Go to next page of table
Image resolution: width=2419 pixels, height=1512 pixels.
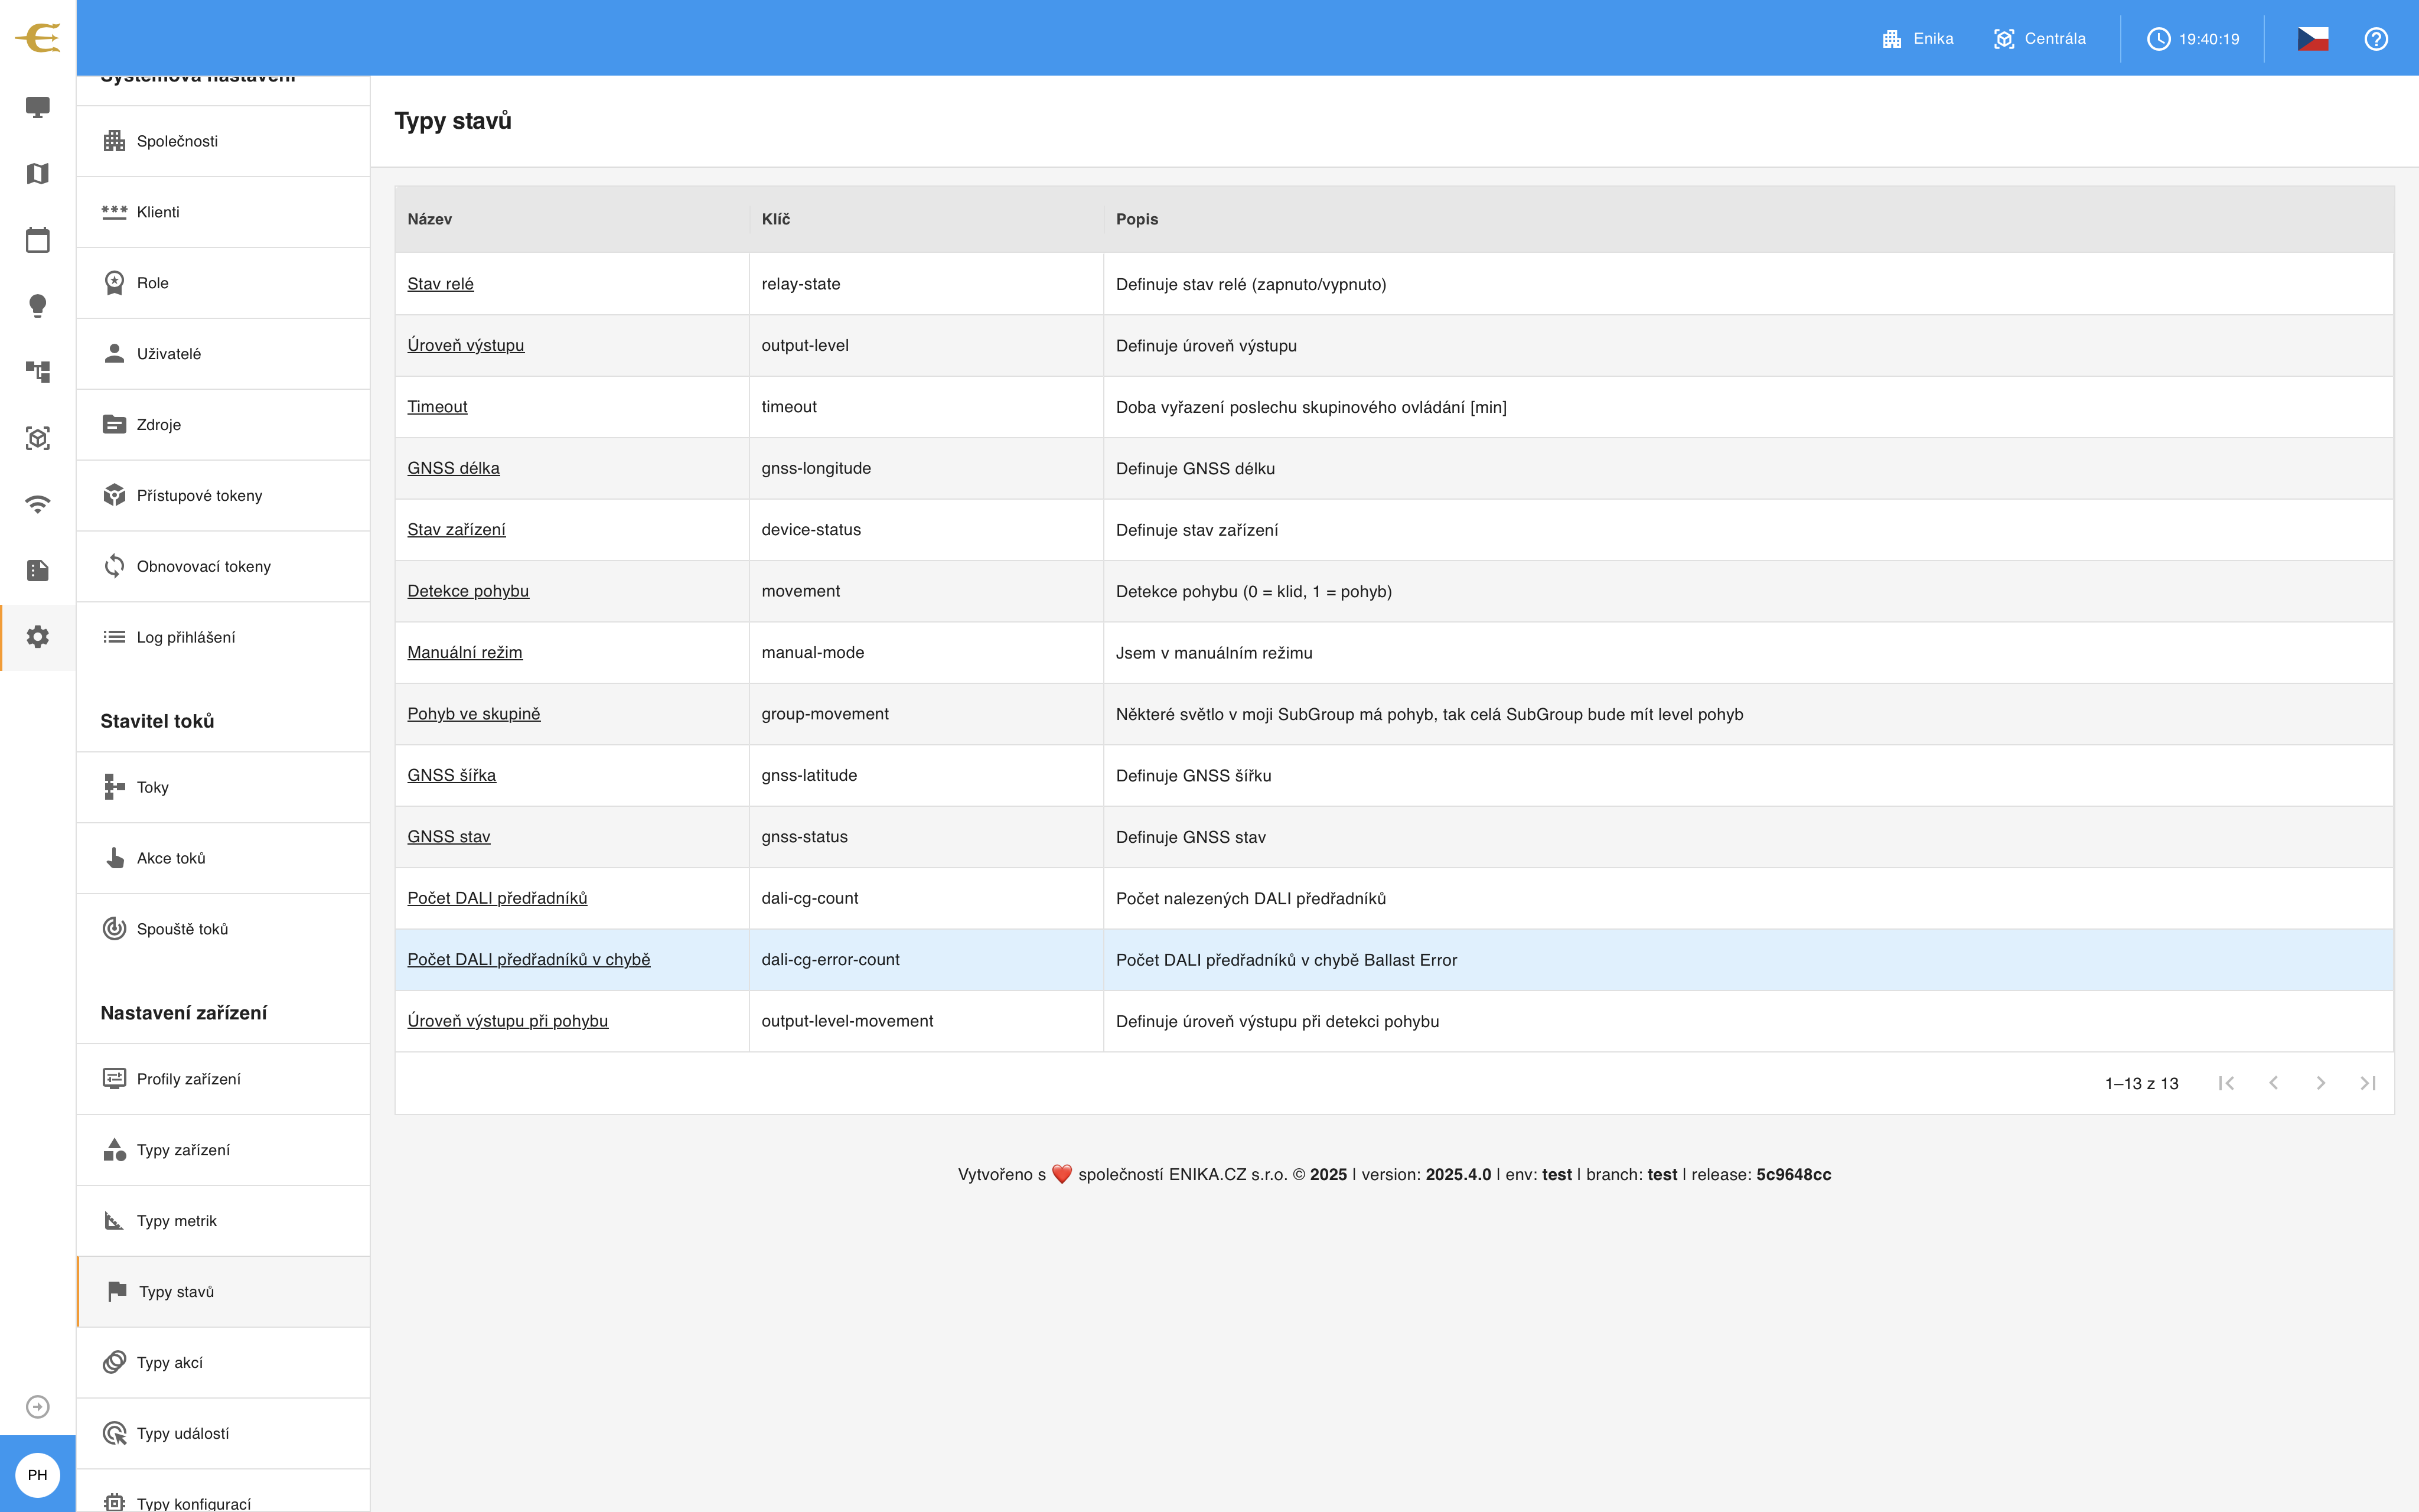tap(2320, 1083)
